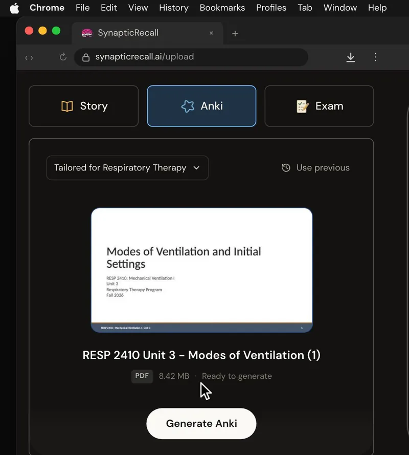
Task: Click the RESP 2410 Unit 3 file title
Action: (201, 355)
